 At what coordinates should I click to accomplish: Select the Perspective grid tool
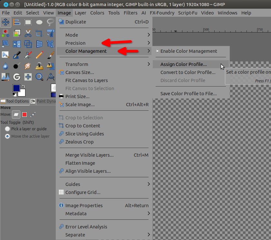(39, 44)
